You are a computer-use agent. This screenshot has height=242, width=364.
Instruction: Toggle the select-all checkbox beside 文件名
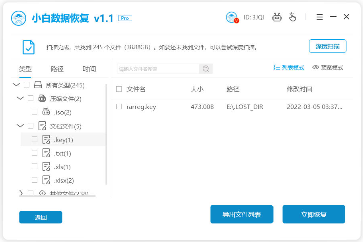click(x=119, y=89)
